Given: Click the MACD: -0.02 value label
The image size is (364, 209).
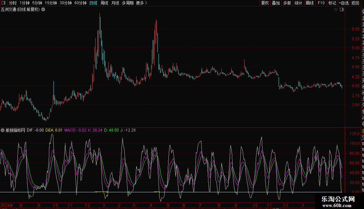Looking at the screenshot, I should tap(75, 130).
